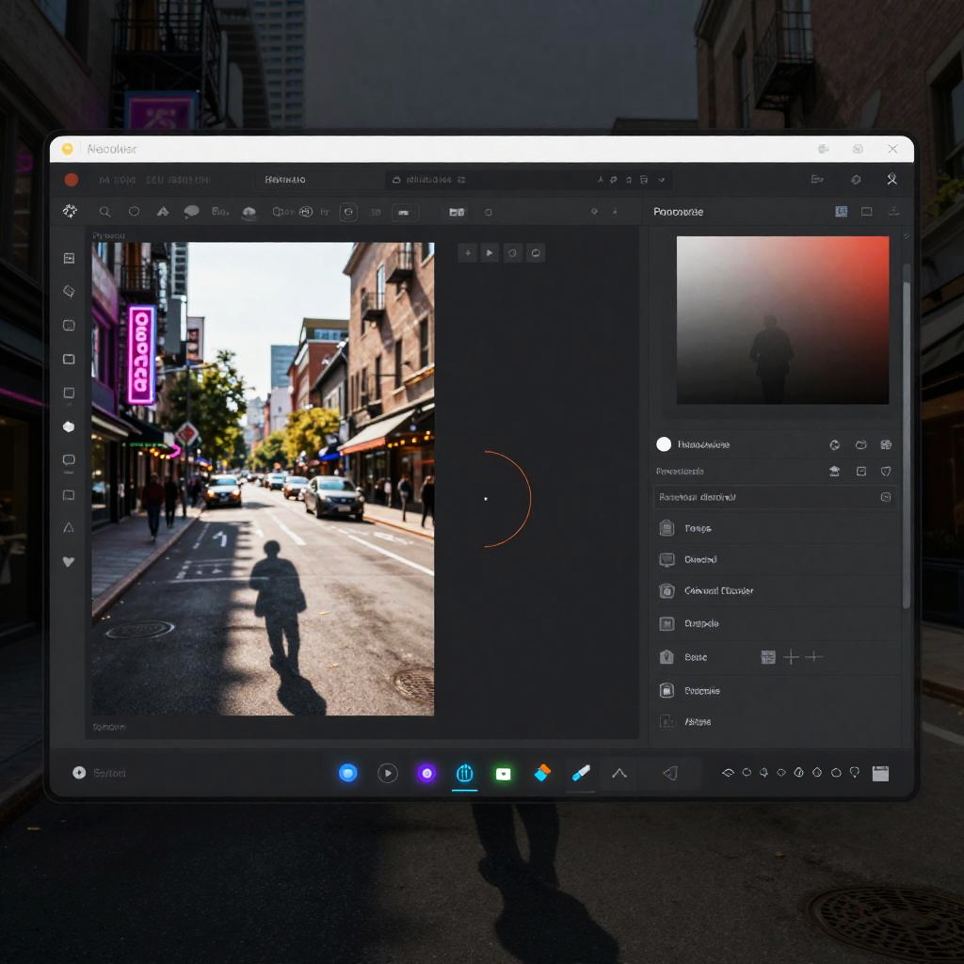The image size is (964, 964).
Task: Click the magnifier zoom tool in the toolbar
Action: click(104, 212)
